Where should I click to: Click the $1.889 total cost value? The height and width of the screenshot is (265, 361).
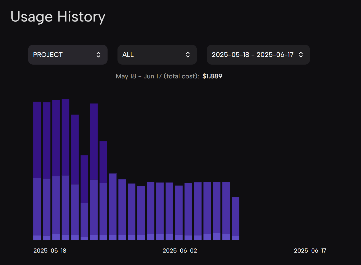212,76
